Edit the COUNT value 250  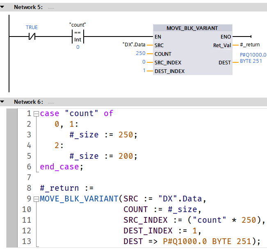pyautogui.click(x=141, y=54)
